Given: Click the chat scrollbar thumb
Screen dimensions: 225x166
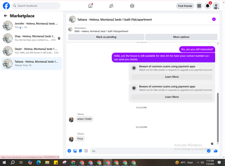Looking at the screenshot, I should tap(218, 117).
